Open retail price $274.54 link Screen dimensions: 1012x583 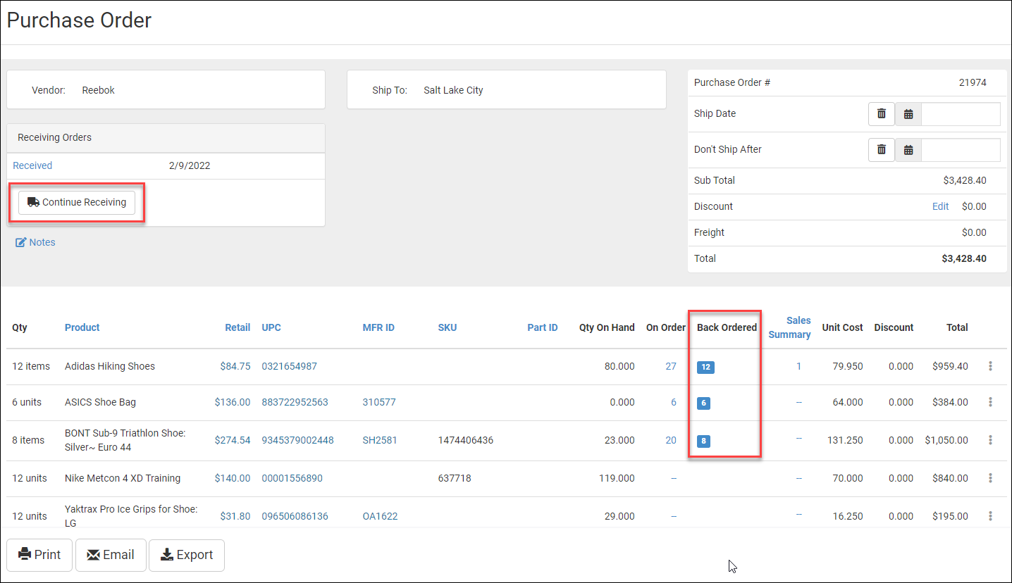[233, 440]
